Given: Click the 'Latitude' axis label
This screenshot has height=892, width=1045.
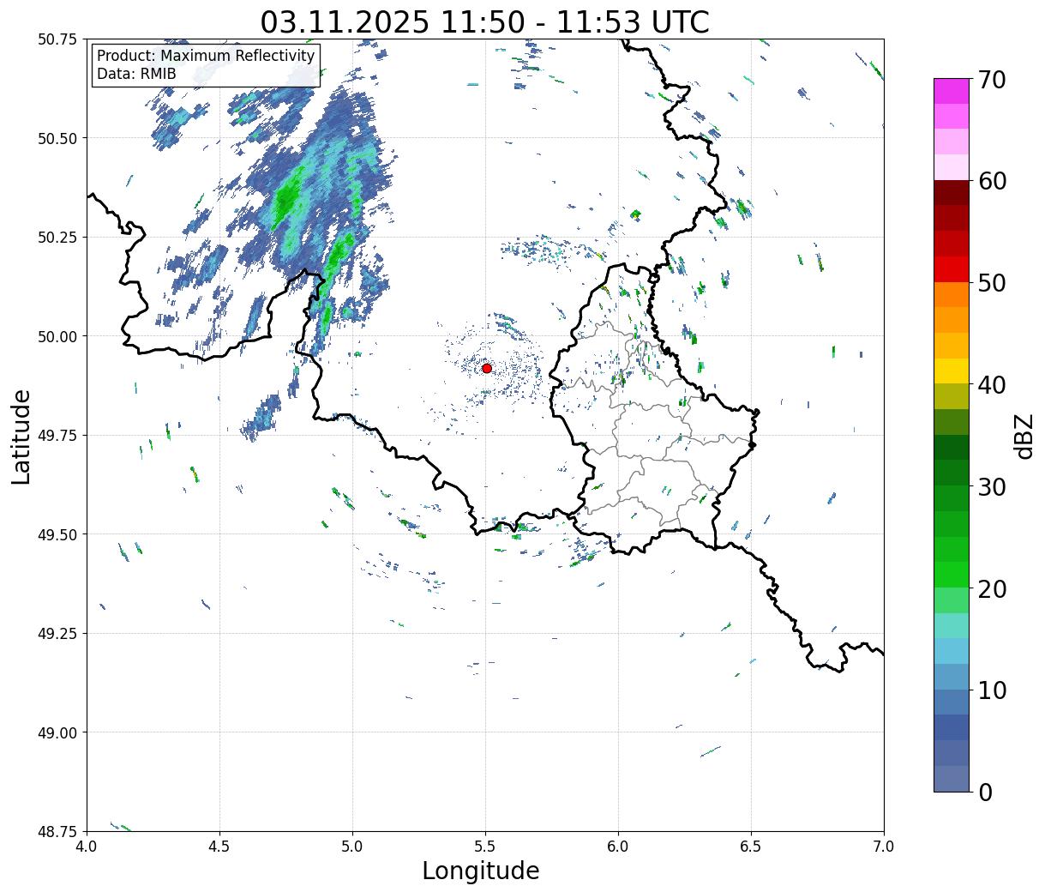Looking at the screenshot, I should pyautogui.click(x=21, y=437).
